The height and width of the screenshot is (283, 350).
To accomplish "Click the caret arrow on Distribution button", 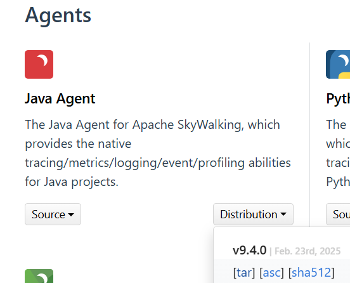I will click(x=283, y=214).
